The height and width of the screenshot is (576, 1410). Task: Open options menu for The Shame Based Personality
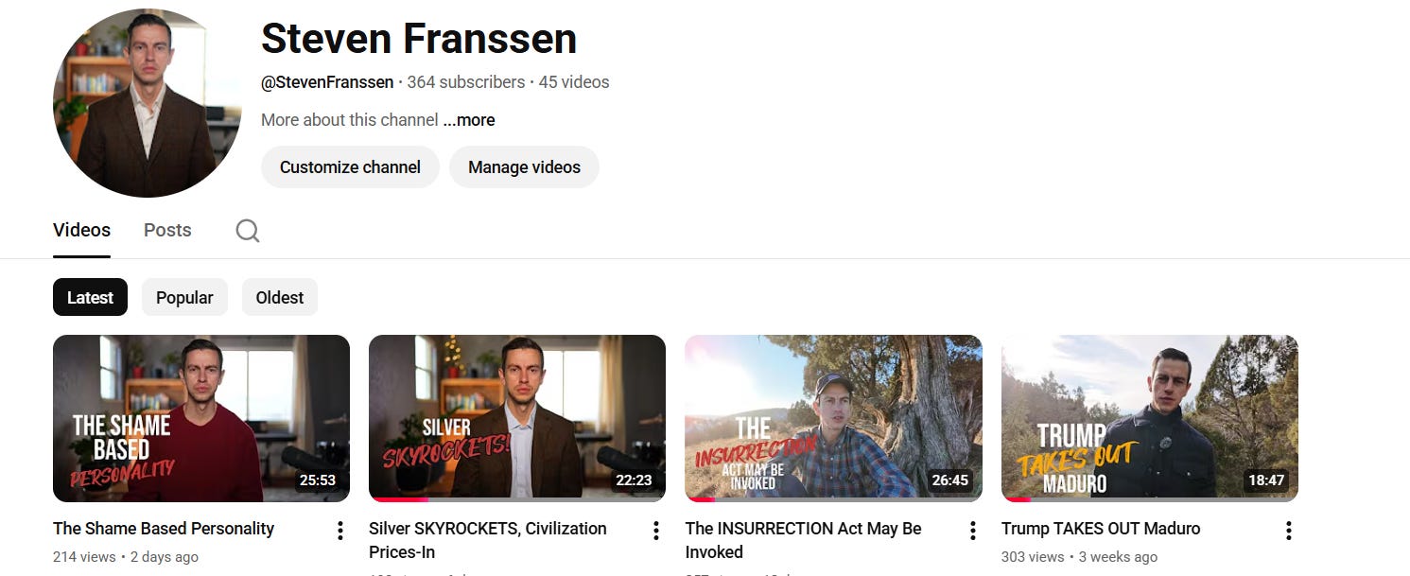click(340, 531)
